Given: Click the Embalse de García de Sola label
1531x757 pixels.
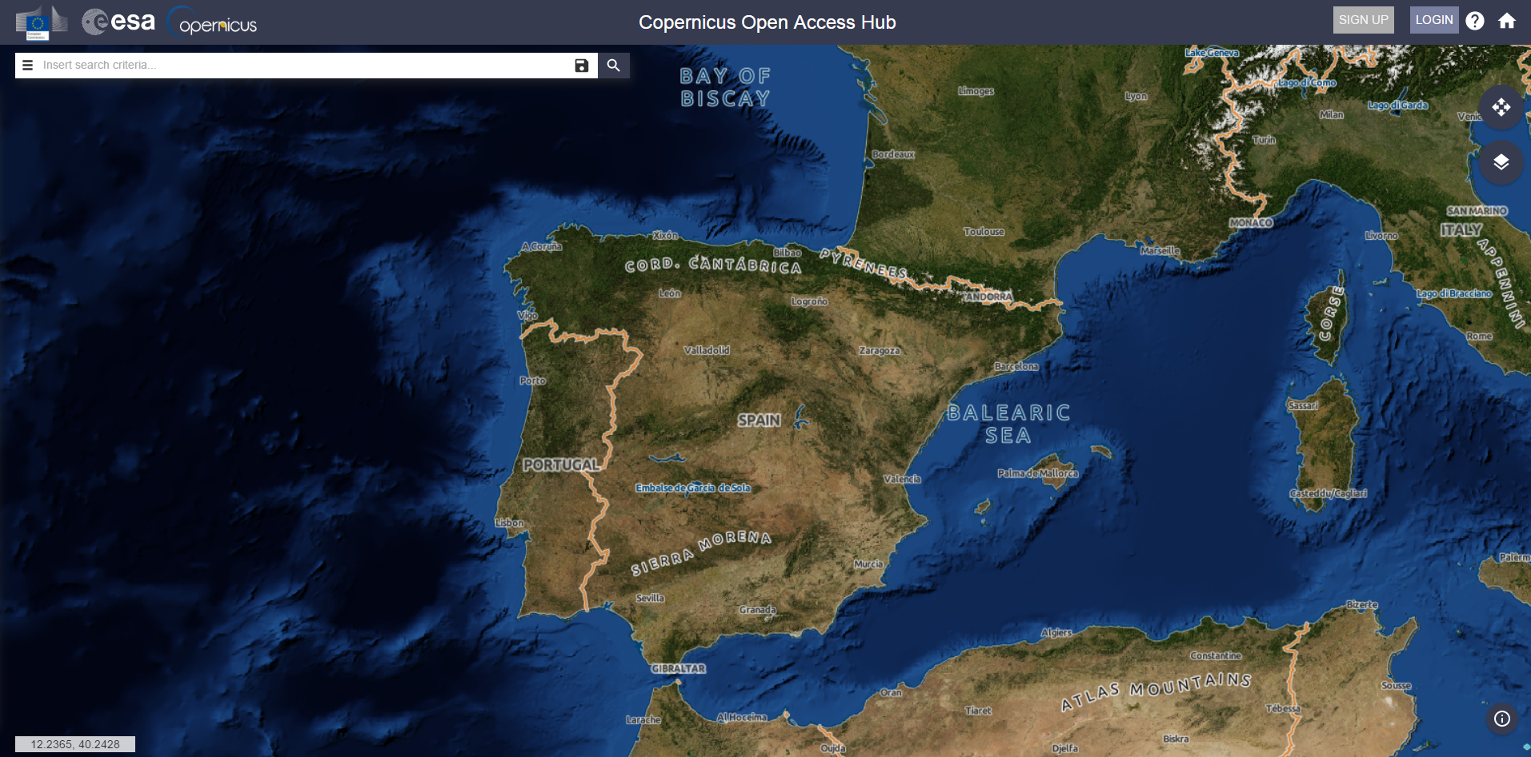Looking at the screenshot, I should pyautogui.click(x=693, y=488).
